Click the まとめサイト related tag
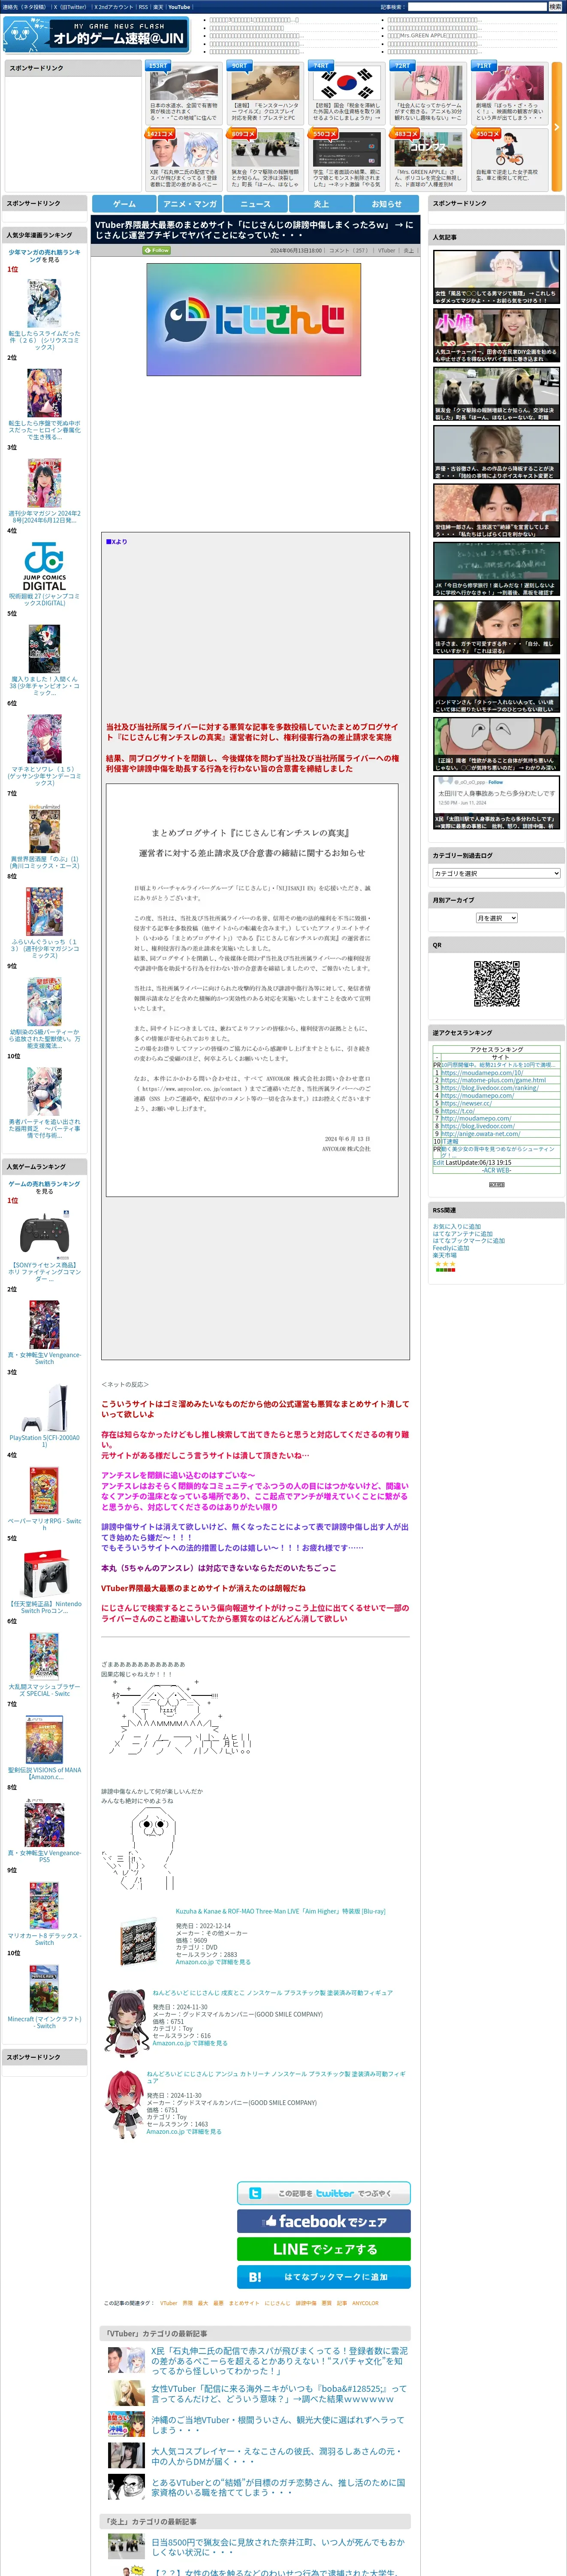 point(244,2303)
